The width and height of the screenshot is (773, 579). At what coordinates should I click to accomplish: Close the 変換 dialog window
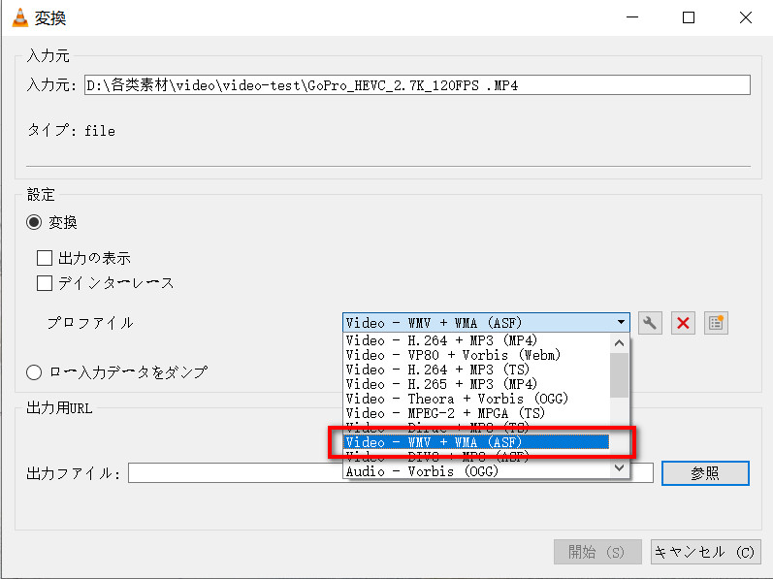click(746, 17)
